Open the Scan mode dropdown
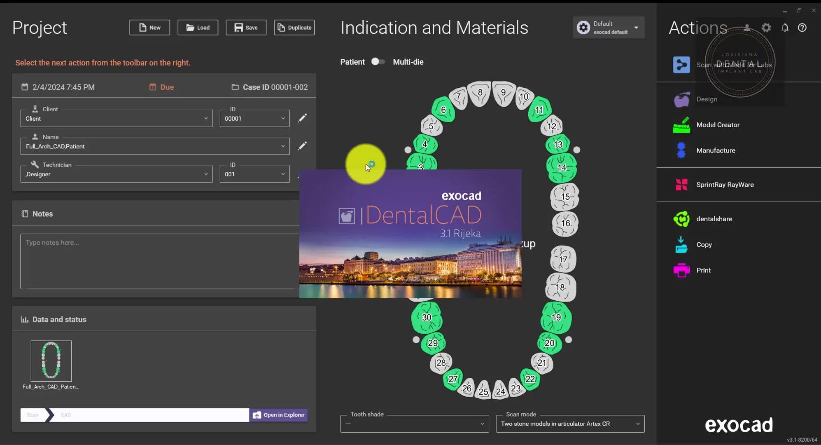 tap(570, 424)
